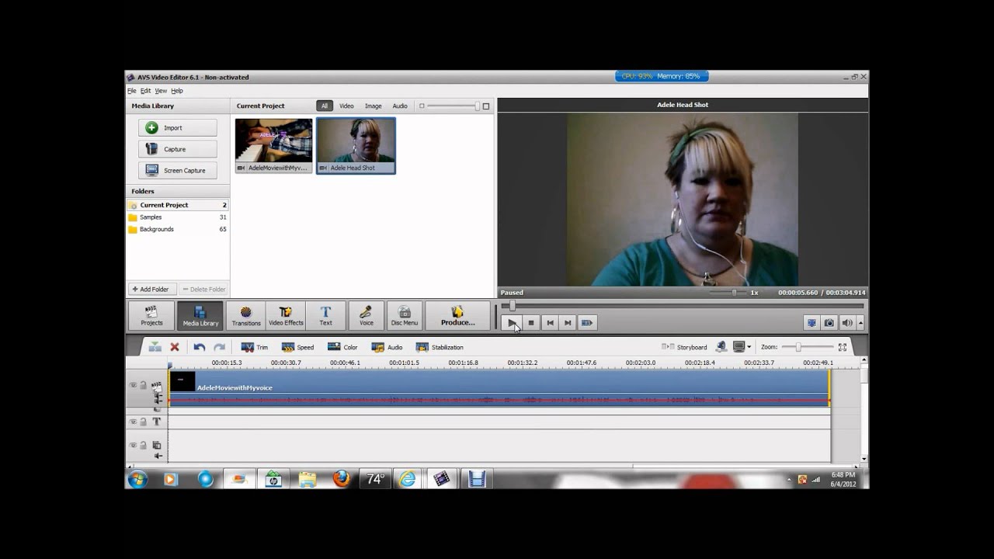Switch timeline to Storyboard view
This screenshot has width=994, height=559.
point(684,347)
